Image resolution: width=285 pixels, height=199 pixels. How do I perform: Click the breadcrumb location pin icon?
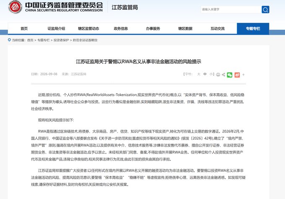click(9, 40)
